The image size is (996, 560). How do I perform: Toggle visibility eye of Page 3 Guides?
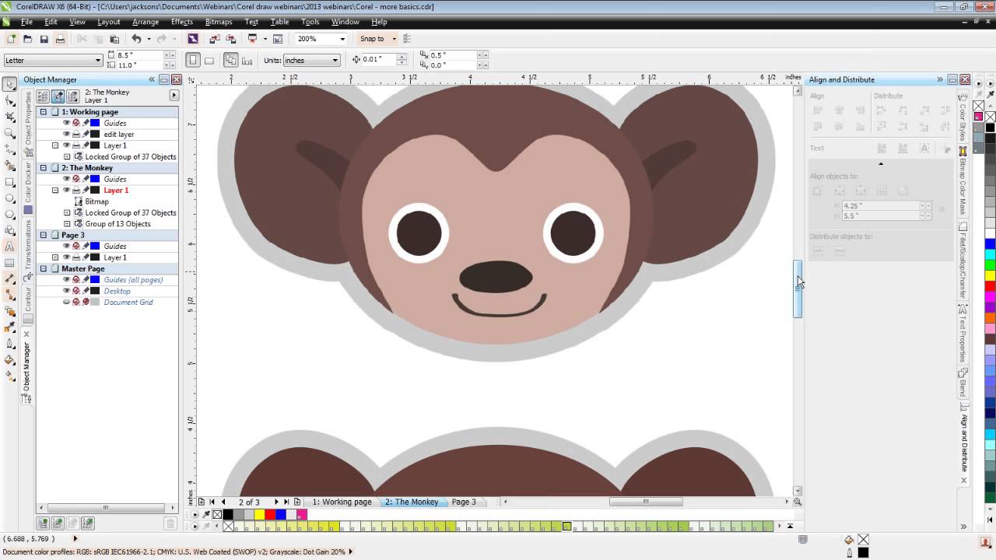pos(66,246)
